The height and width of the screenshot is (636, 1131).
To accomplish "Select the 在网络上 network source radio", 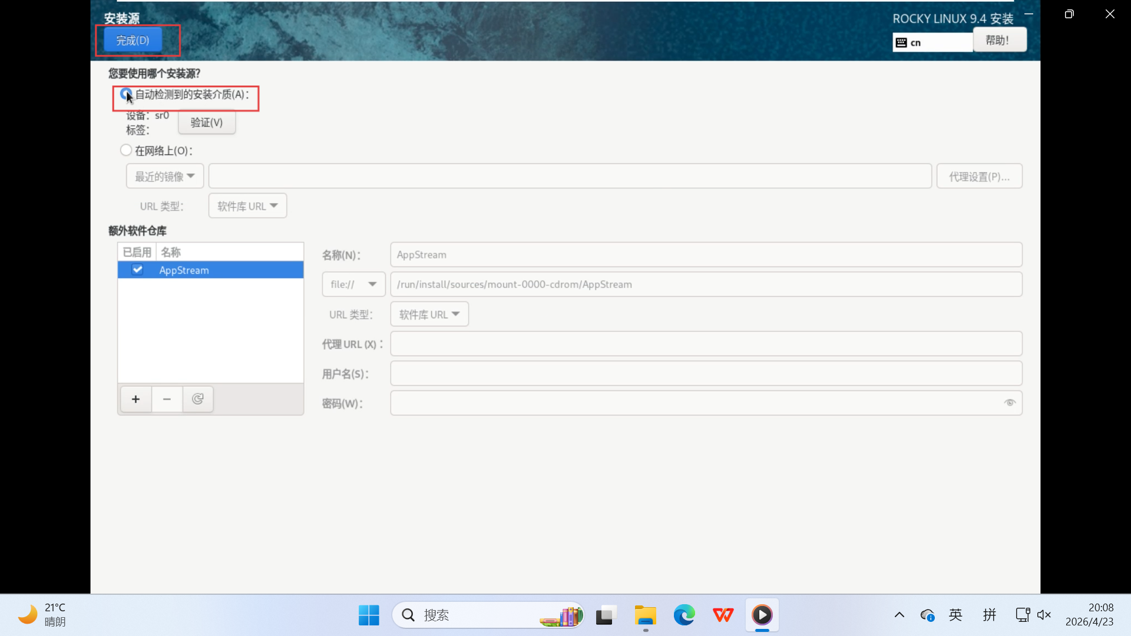I will point(126,150).
